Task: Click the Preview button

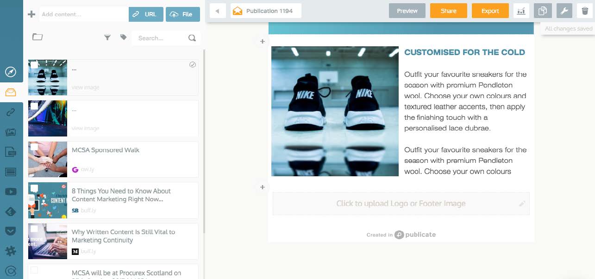Action: pyautogui.click(x=407, y=11)
